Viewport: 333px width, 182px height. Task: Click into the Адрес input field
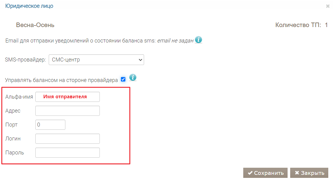(67, 111)
